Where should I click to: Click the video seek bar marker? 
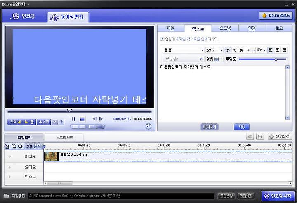[70, 110]
